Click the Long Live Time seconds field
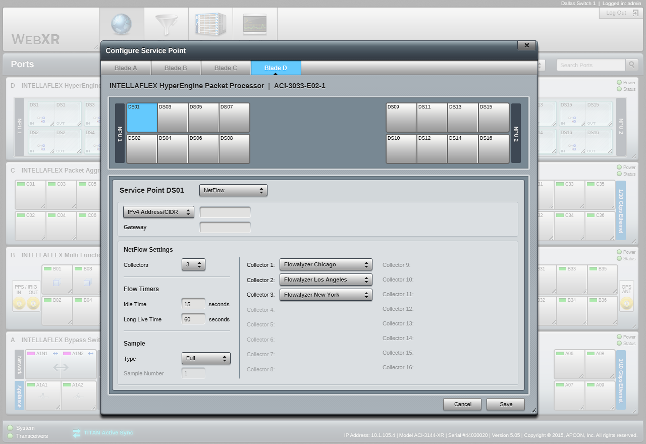This screenshot has height=444, width=646. point(193,319)
